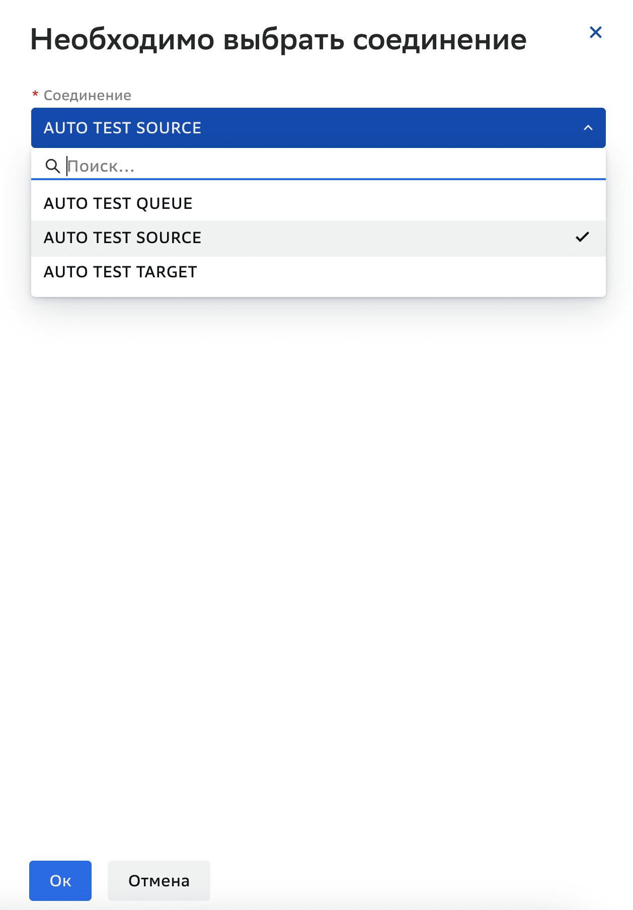This screenshot has height=910, width=633.
Task: Click the Соединение field label
Action: [x=87, y=96]
